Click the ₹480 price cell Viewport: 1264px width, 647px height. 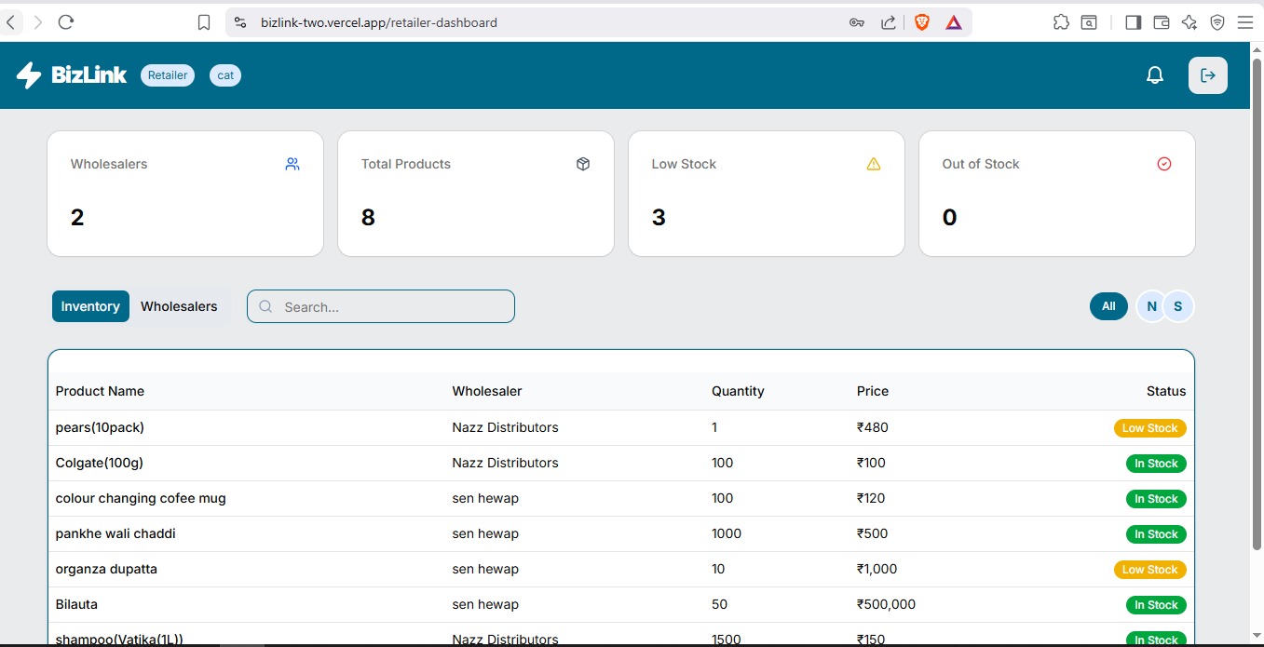click(873, 427)
